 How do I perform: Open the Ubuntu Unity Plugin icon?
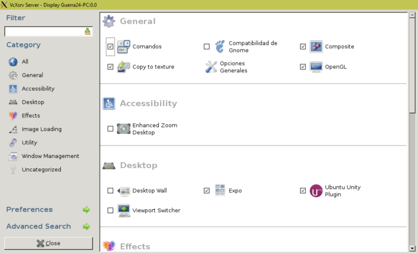pos(316,191)
